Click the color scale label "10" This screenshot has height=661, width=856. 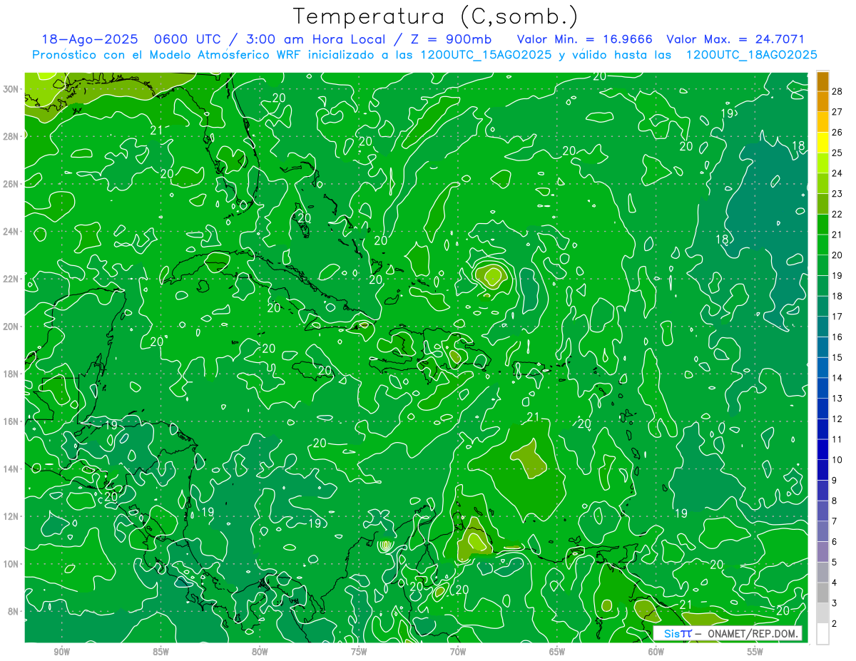[837, 460]
